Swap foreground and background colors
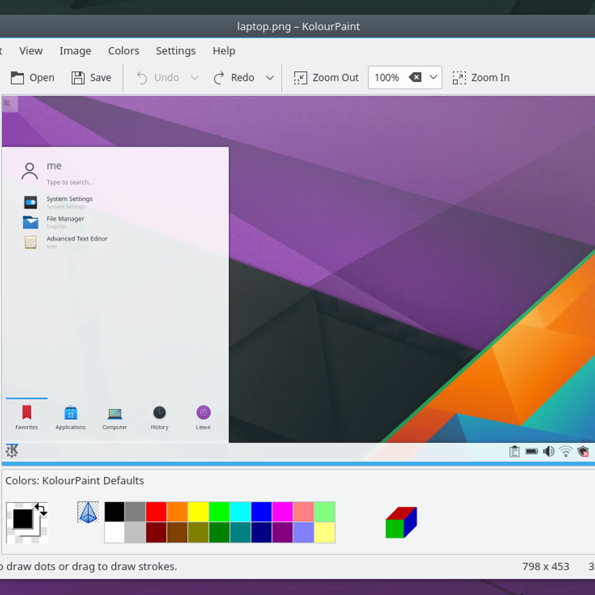The height and width of the screenshot is (595, 595). point(41,509)
